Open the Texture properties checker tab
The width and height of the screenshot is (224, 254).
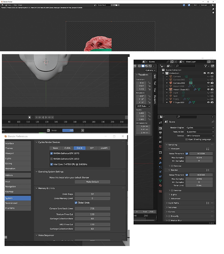[x=161, y=191]
